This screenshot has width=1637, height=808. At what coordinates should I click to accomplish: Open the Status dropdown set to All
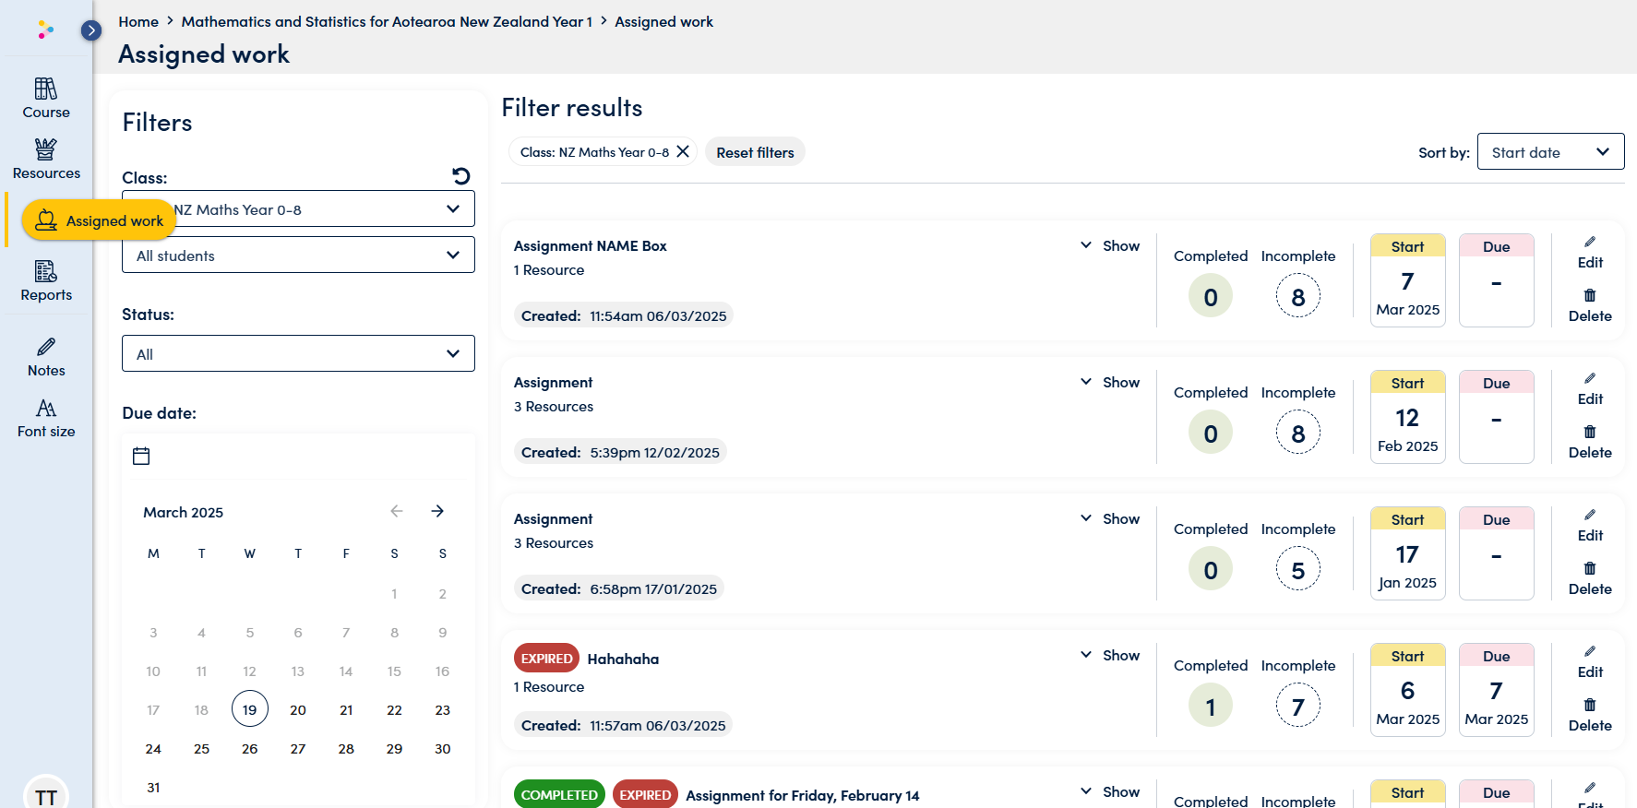coord(298,353)
